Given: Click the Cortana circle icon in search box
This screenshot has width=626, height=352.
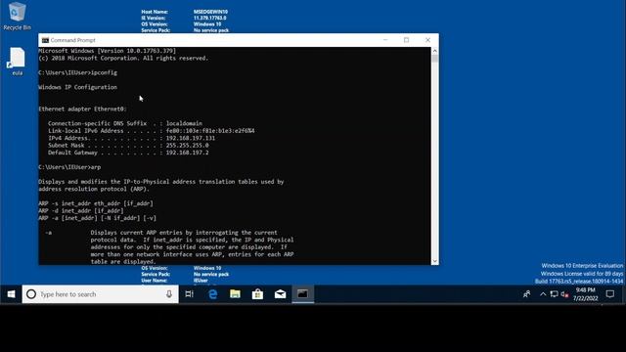Looking at the screenshot, I should (31, 294).
